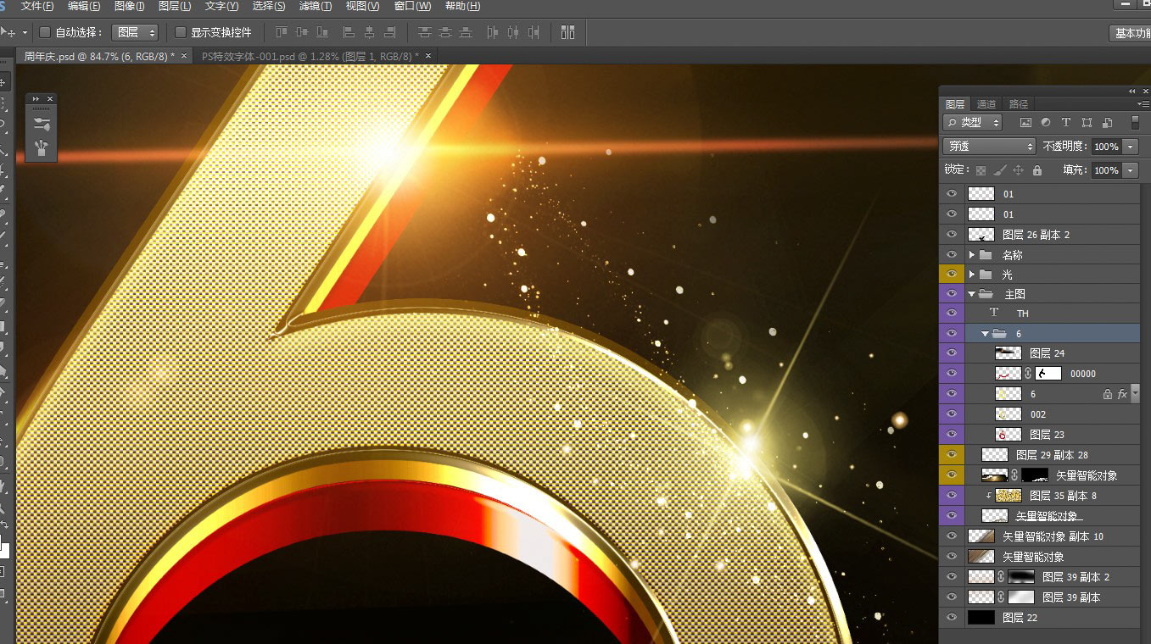The image size is (1151, 644).
Task: Click the tool presets icon in floating panel
Action: [41, 148]
